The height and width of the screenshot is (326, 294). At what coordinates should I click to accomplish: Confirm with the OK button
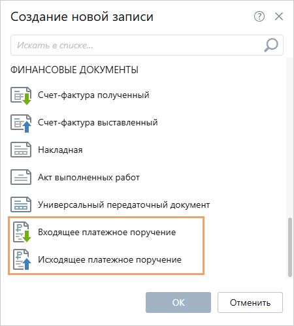pos(178,302)
